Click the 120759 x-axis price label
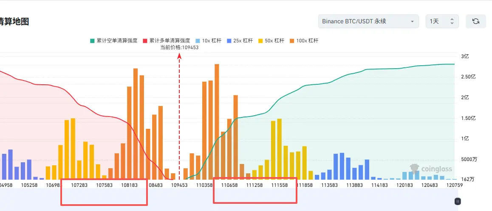The width and height of the screenshot is (492, 211). pos(454,185)
